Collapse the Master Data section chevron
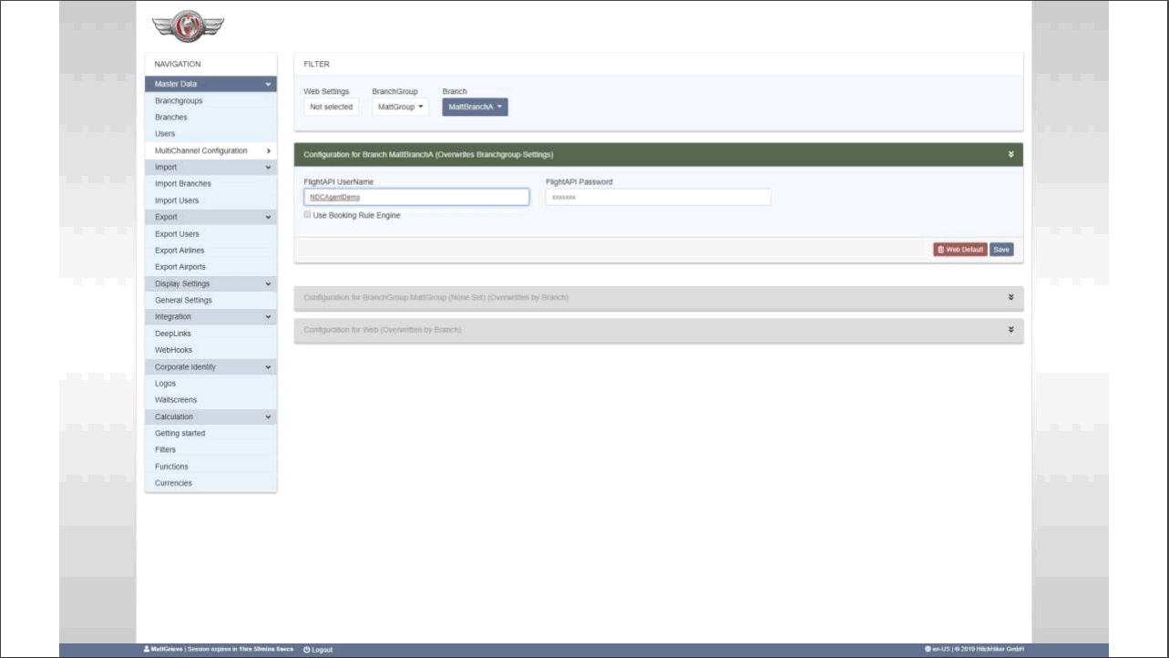The image size is (1169, 658). click(268, 85)
